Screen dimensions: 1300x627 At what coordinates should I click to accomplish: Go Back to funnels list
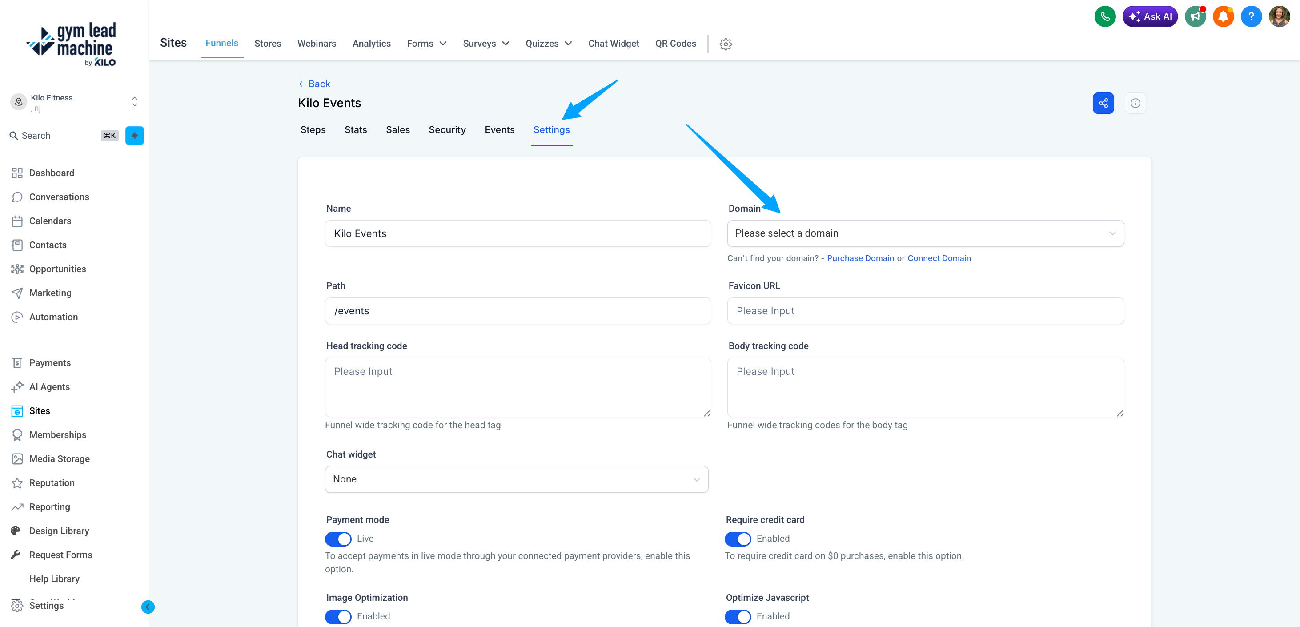point(314,84)
